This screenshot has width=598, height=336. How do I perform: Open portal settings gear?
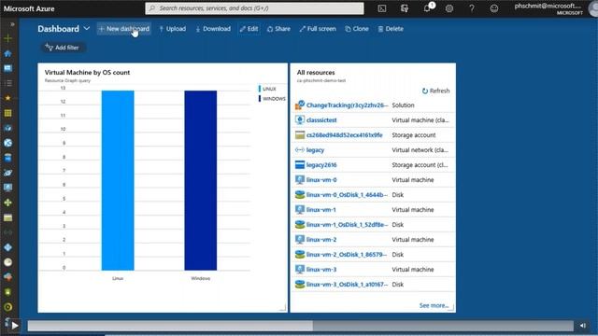pyautogui.click(x=449, y=8)
